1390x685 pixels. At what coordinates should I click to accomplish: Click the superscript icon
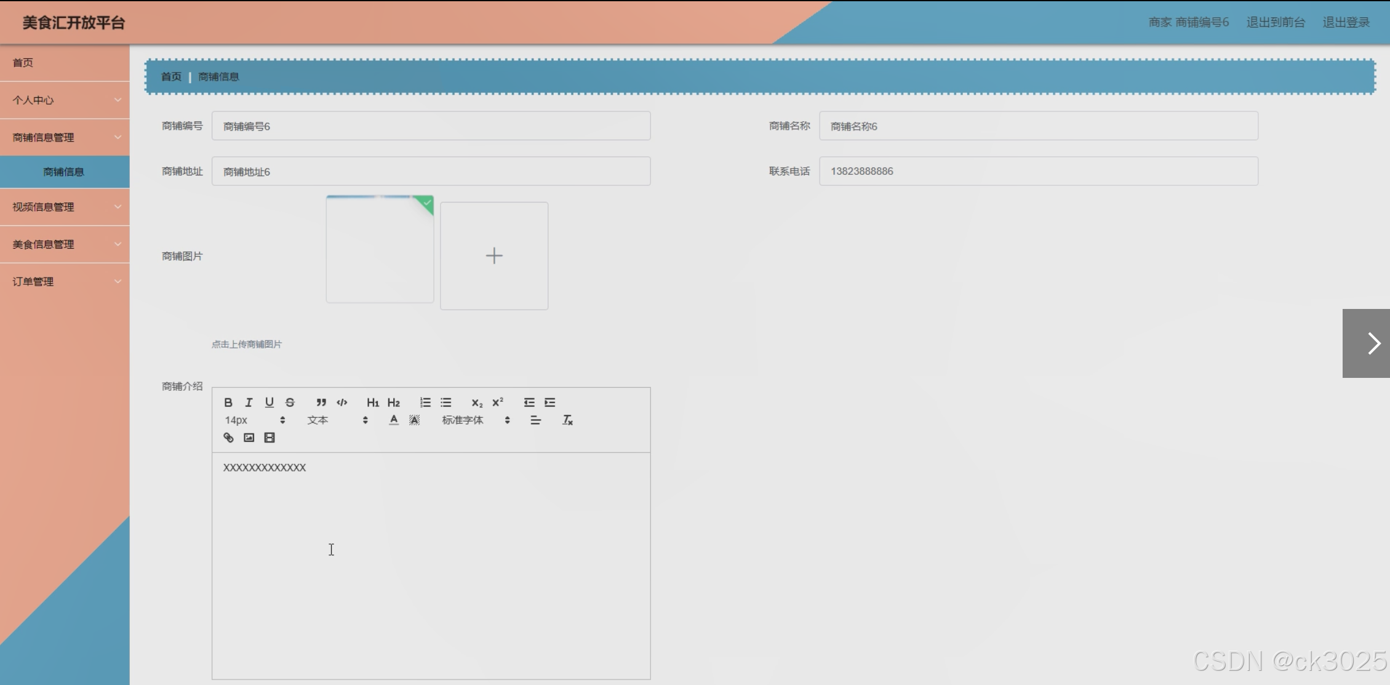tap(498, 403)
